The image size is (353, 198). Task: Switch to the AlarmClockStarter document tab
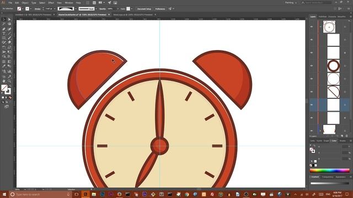82,15
